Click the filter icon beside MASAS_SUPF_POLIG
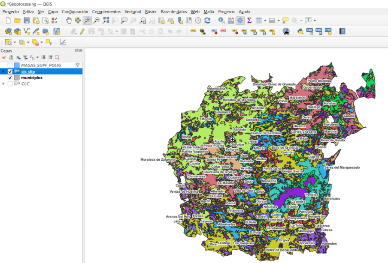 point(78,66)
